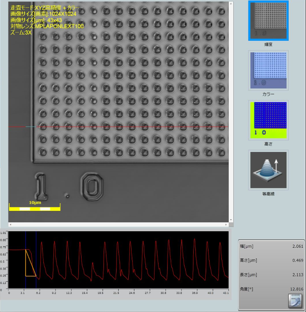The height and width of the screenshot is (312, 306).
Task: Click the 対物レンズ:MPLAPONLEXT100 overlay text
Action: pos(47,26)
